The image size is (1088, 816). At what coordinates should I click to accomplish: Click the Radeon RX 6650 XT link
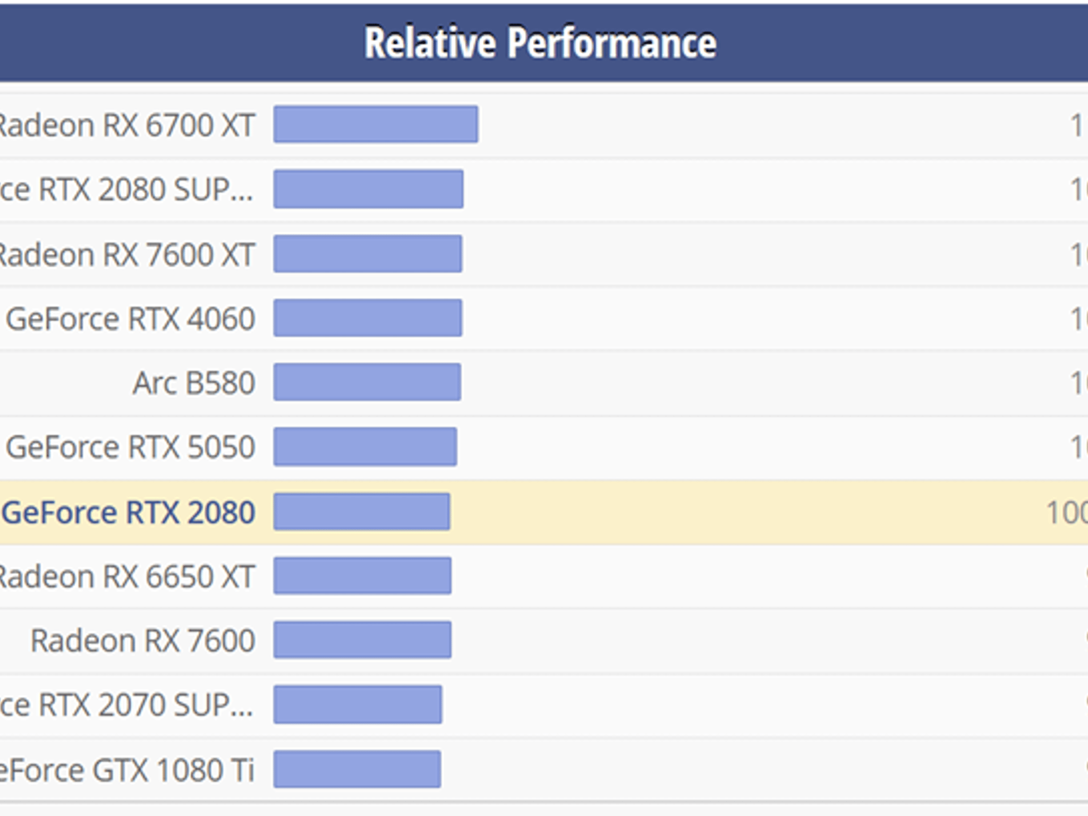tap(127, 576)
